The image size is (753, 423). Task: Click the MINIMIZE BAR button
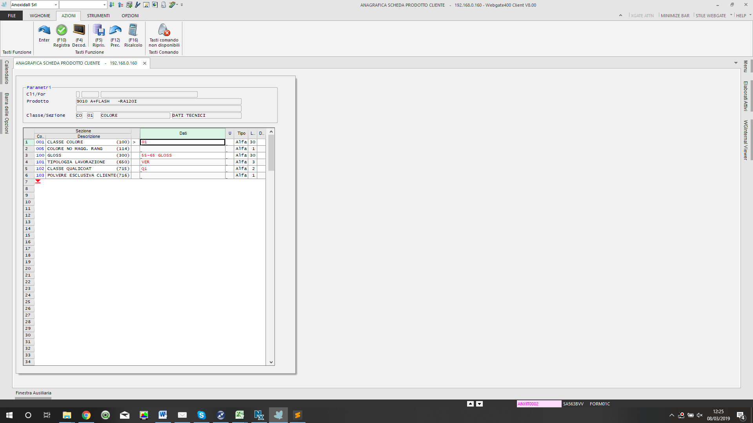(x=675, y=16)
